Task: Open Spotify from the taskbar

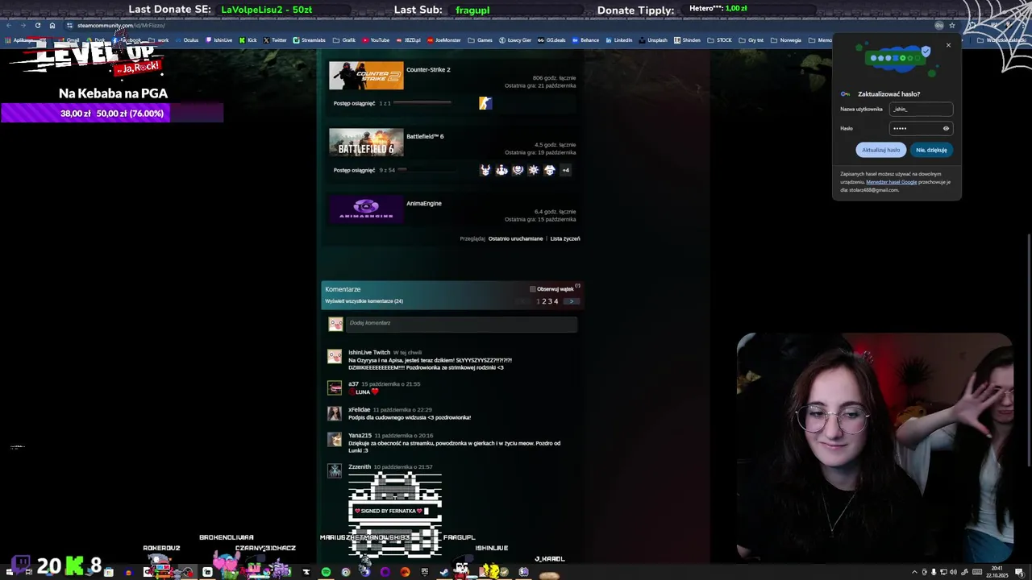Action: pyautogui.click(x=326, y=572)
